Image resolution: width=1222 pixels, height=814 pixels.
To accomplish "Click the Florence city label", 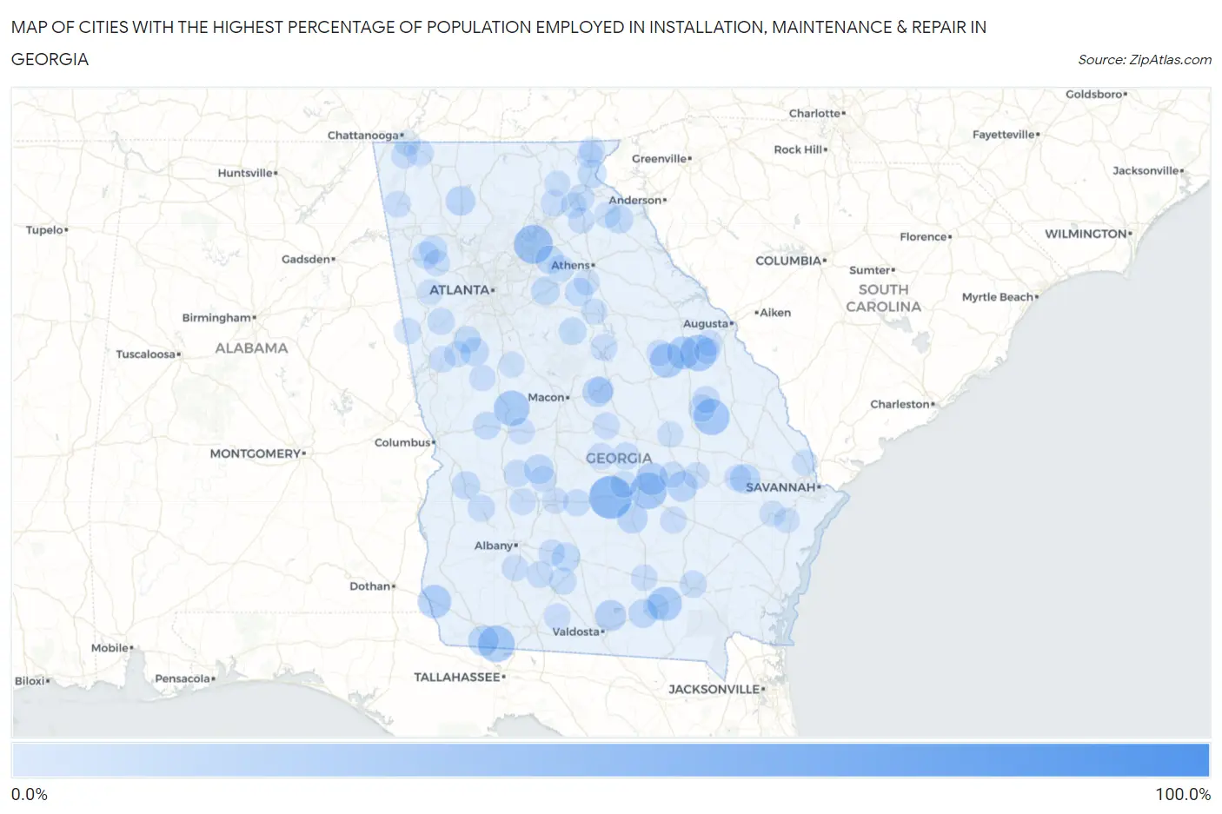I will [x=924, y=237].
